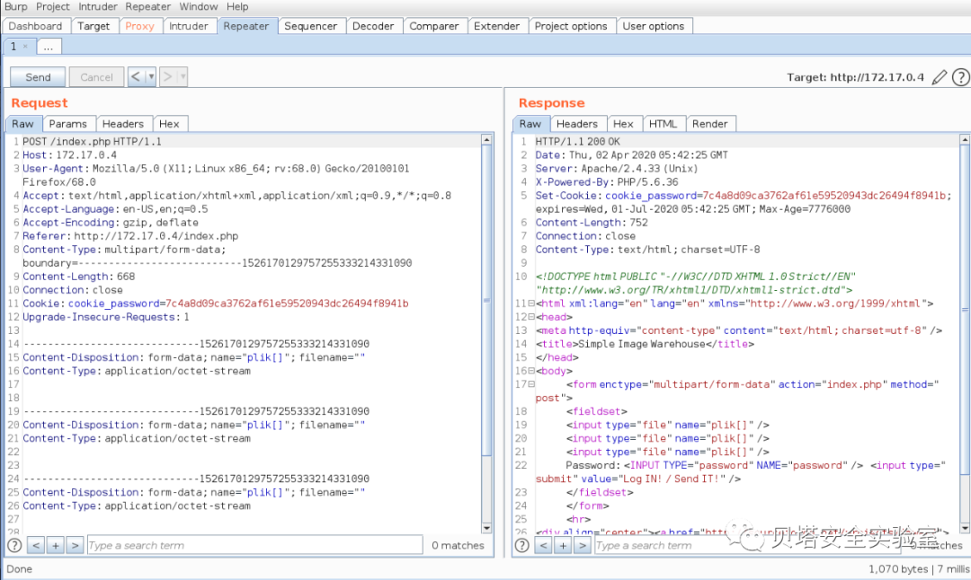
Task: Click the Set-Cookie header in the response
Action: tap(744, 202)
